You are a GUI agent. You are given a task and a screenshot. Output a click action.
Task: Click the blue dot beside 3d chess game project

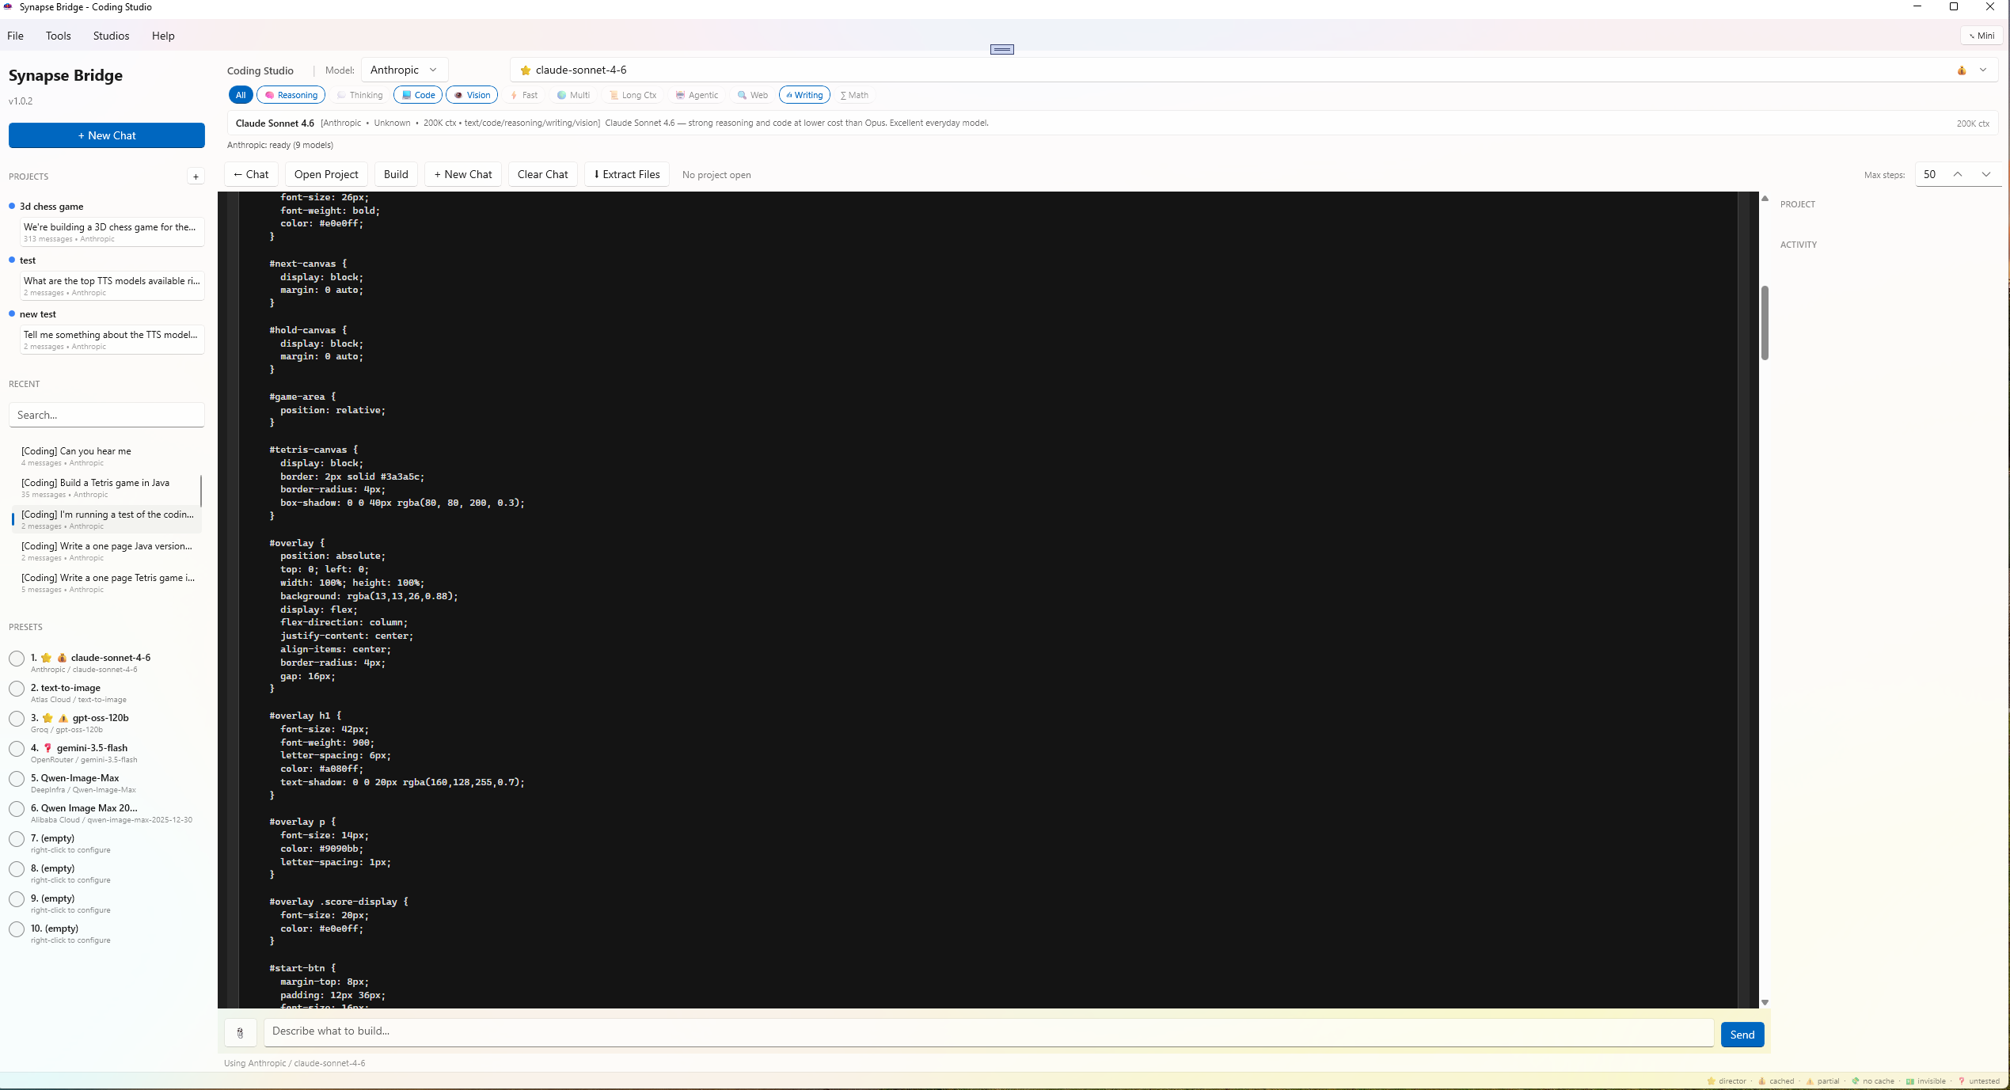[x=12, y=207]
